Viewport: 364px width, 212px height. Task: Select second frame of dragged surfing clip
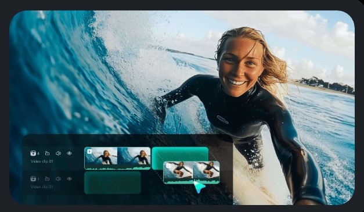206,170
